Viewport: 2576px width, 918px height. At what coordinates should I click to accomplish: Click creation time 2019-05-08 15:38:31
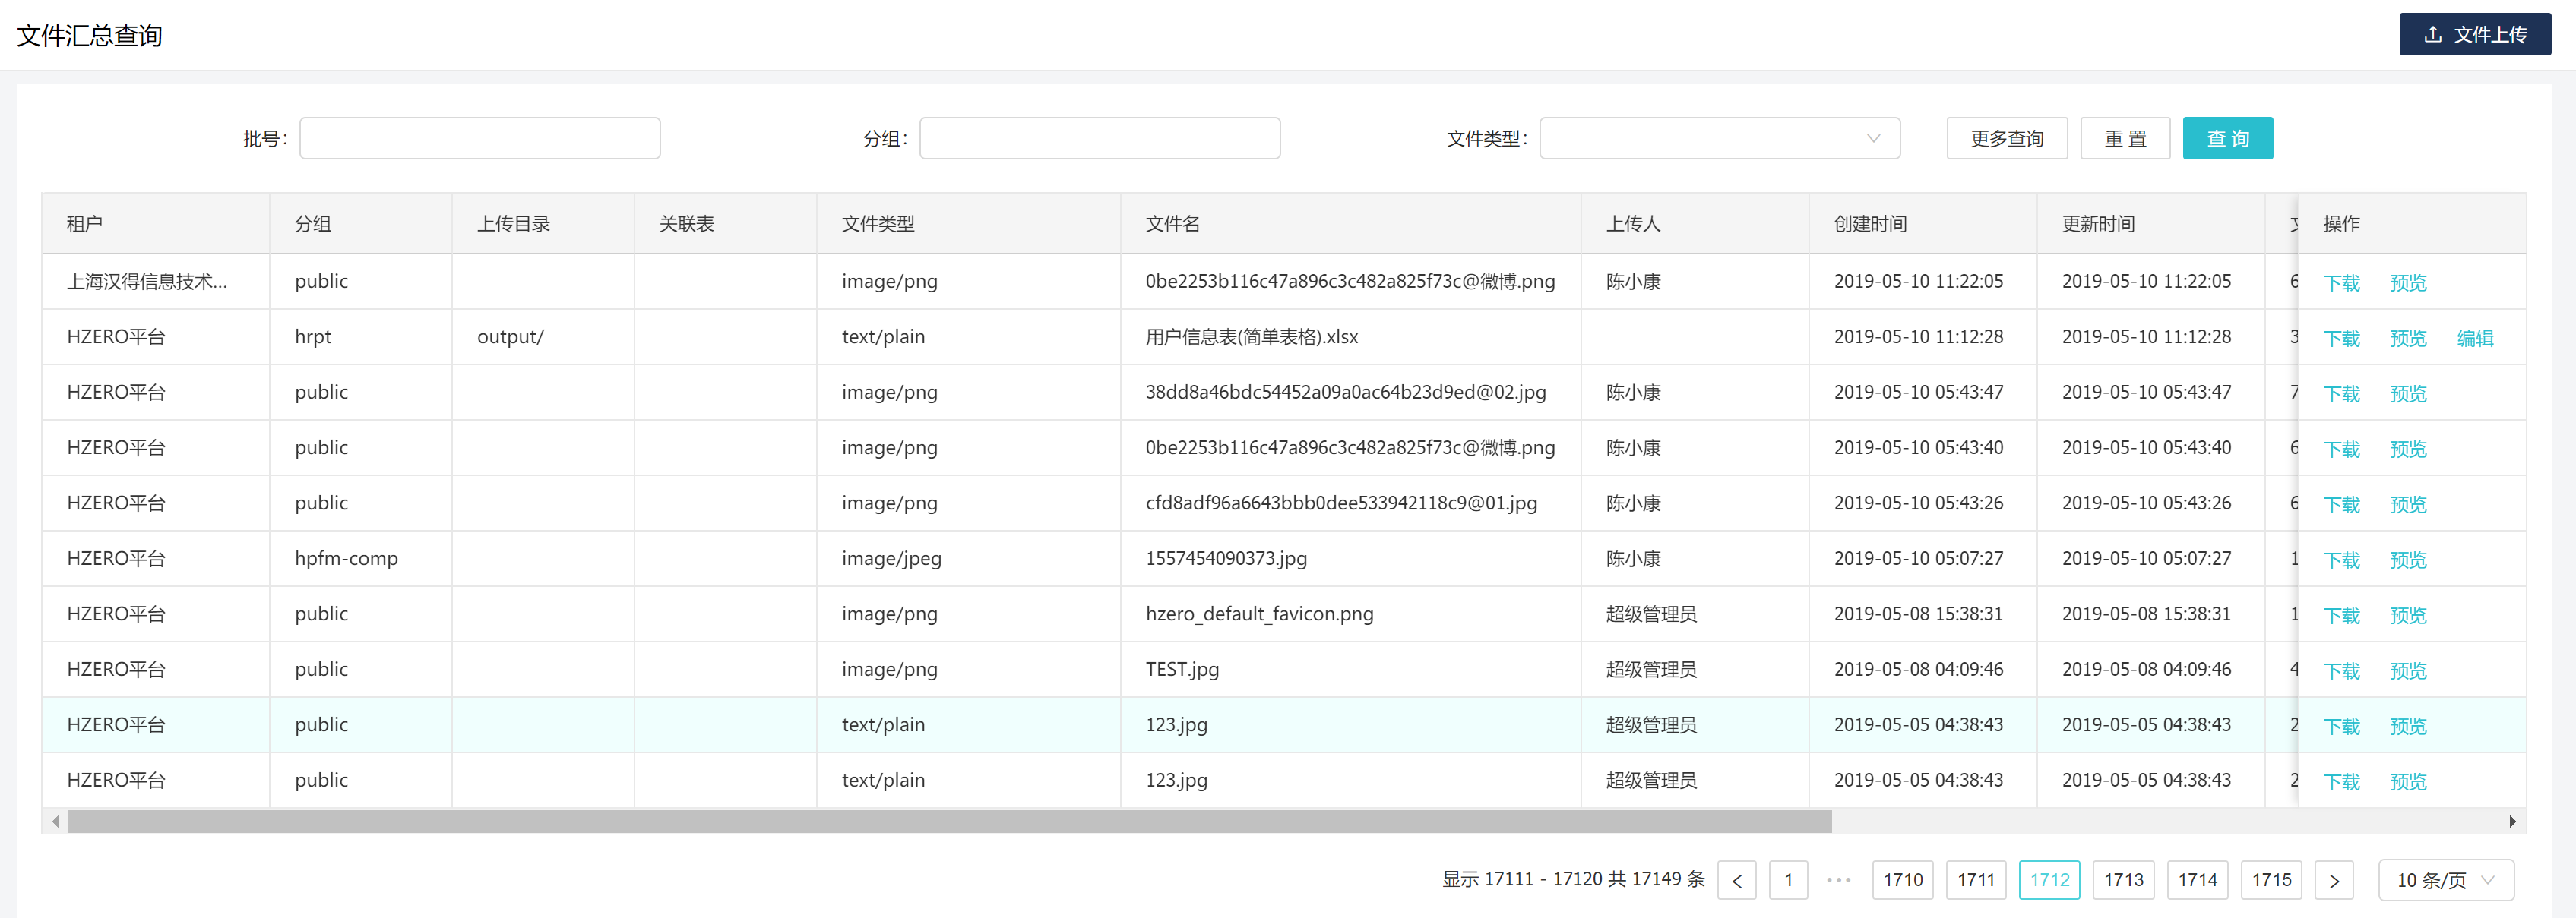pos(1918,614)
